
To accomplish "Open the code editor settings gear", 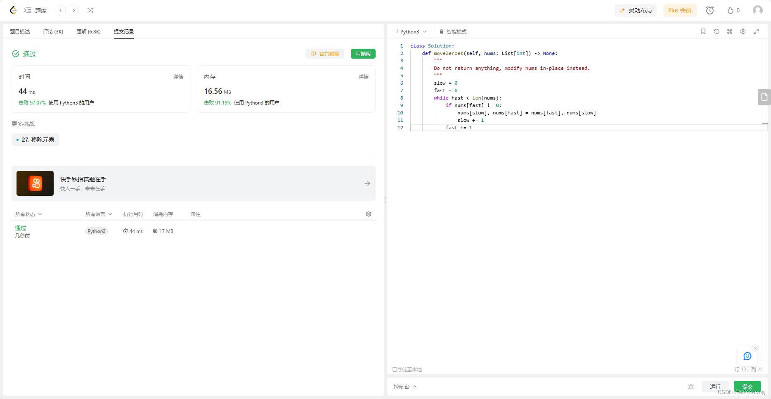I will point(743,31).
